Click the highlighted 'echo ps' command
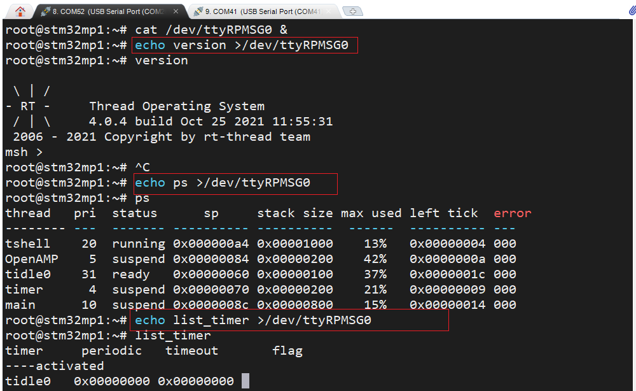The height and width of the screenshot is (391, 636). coord(235,183)
